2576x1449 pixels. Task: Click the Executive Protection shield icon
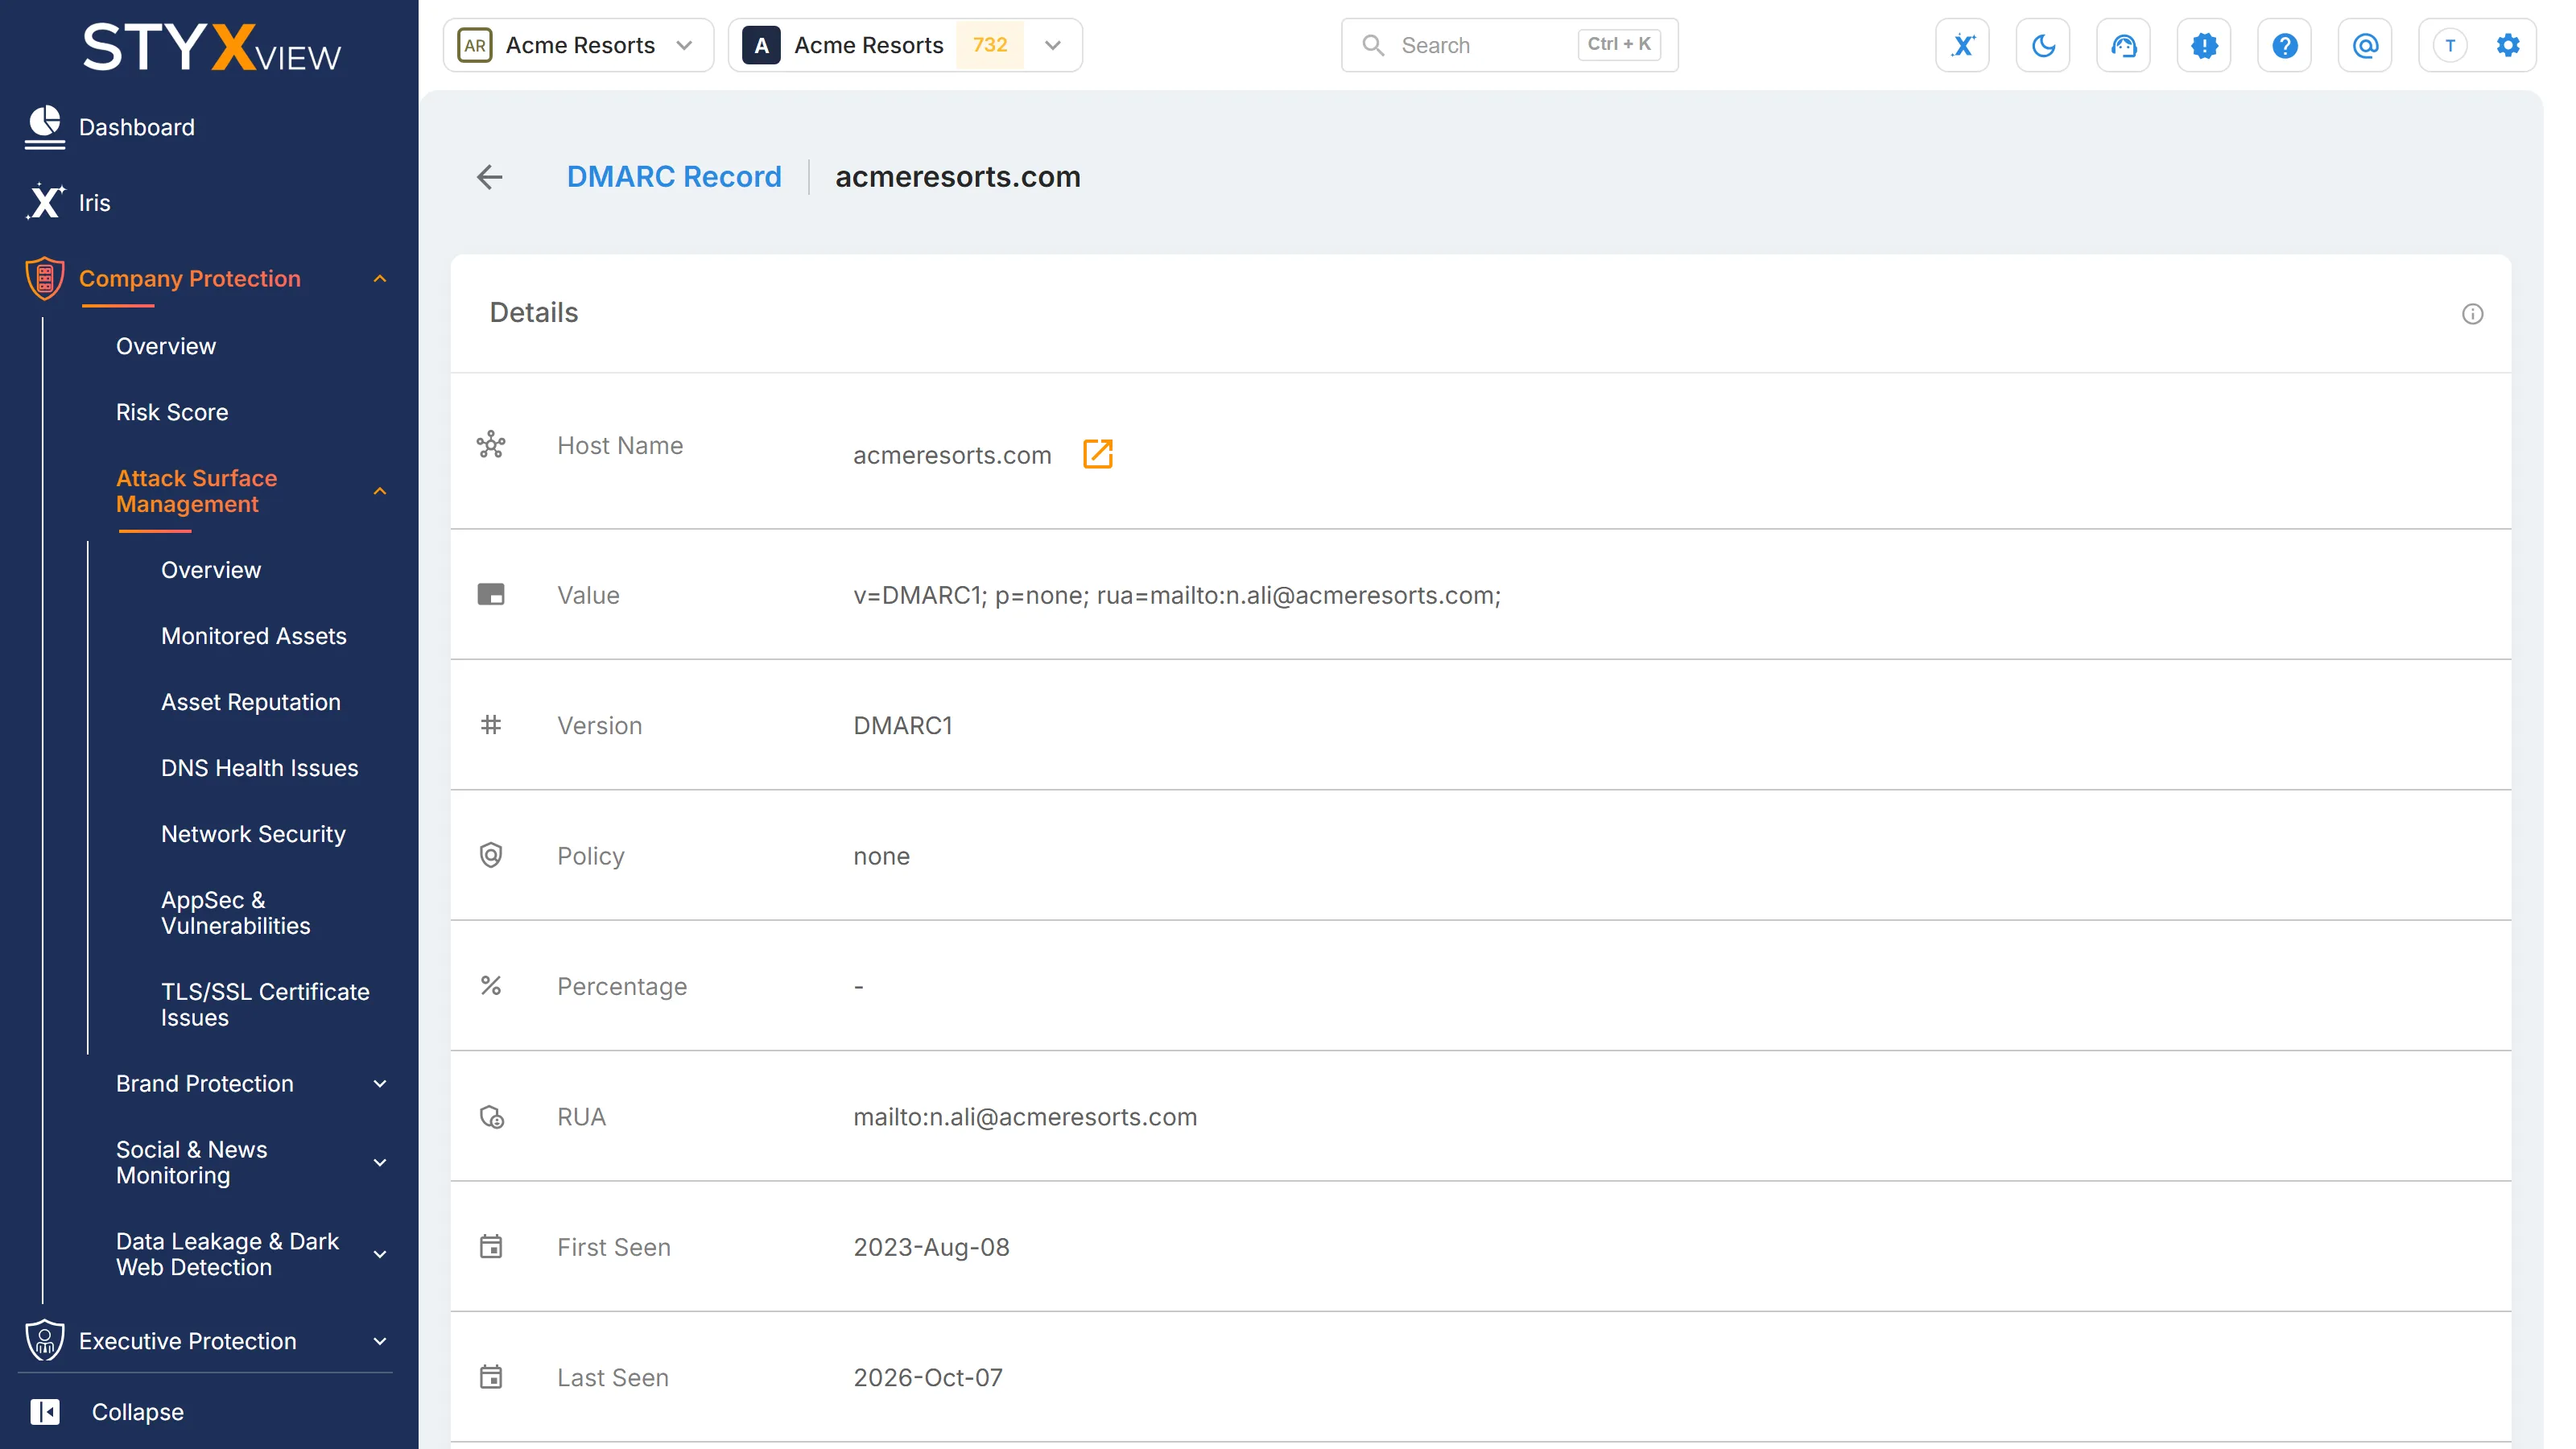tap(45, 1340)
